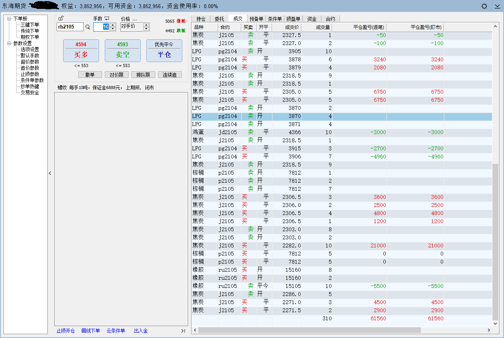Collapse the 下单板 tree node

coord(9,18)
